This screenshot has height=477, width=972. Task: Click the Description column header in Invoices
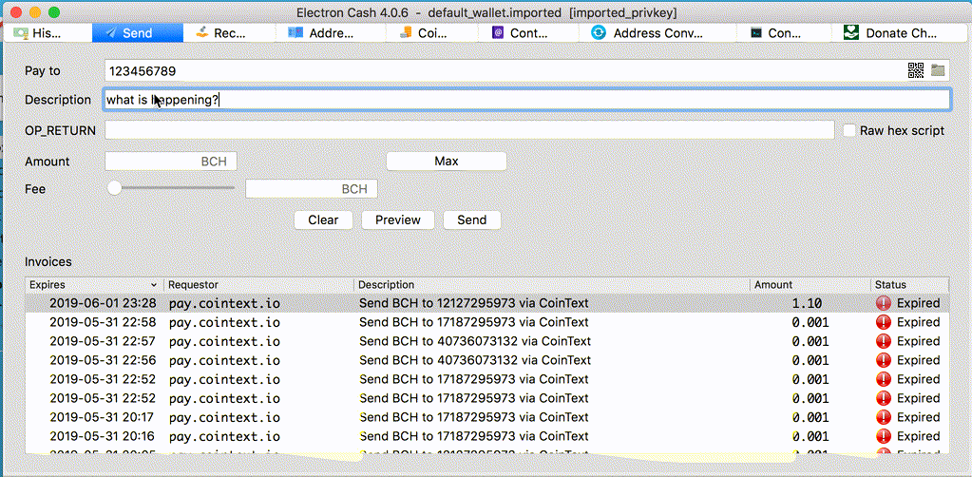click(x=552, y=285)
